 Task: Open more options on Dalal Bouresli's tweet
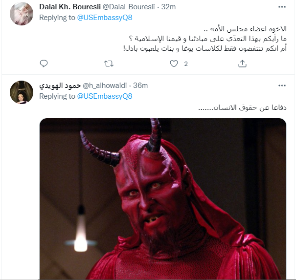[x=282, y=7]
